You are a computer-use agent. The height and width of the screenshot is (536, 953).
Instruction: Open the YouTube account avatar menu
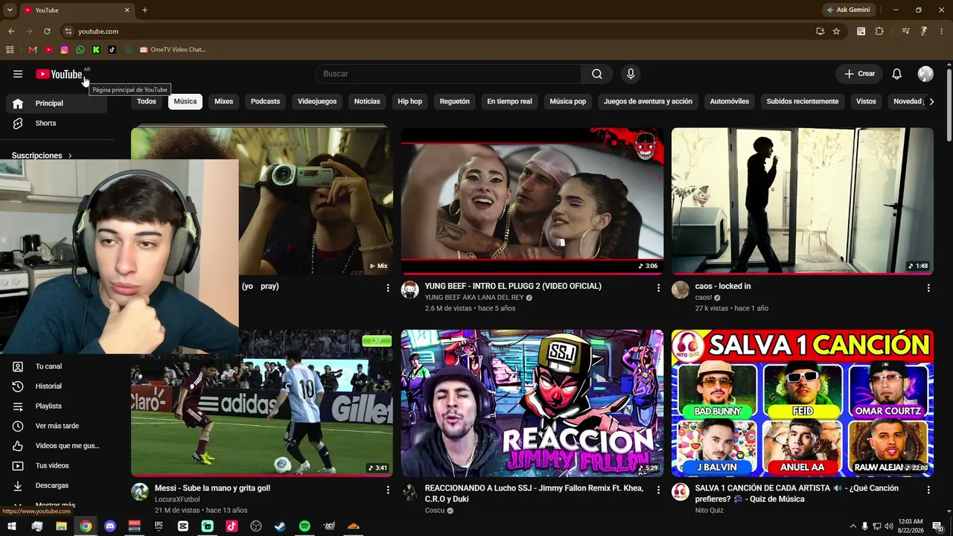pyautogui.click(x=925, y=74)
